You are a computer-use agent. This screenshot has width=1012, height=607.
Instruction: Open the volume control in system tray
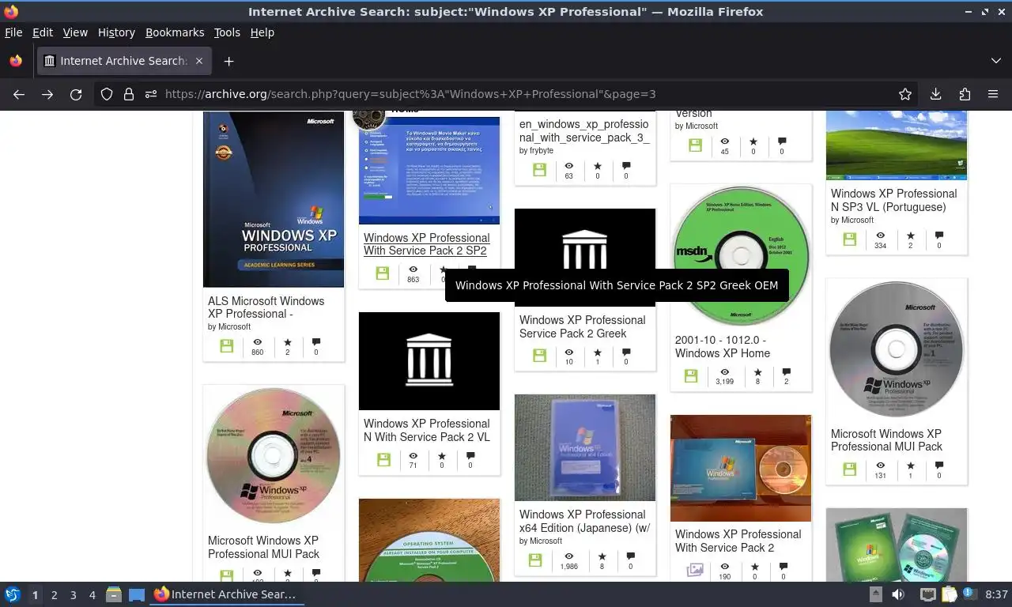tap(898, 594)
